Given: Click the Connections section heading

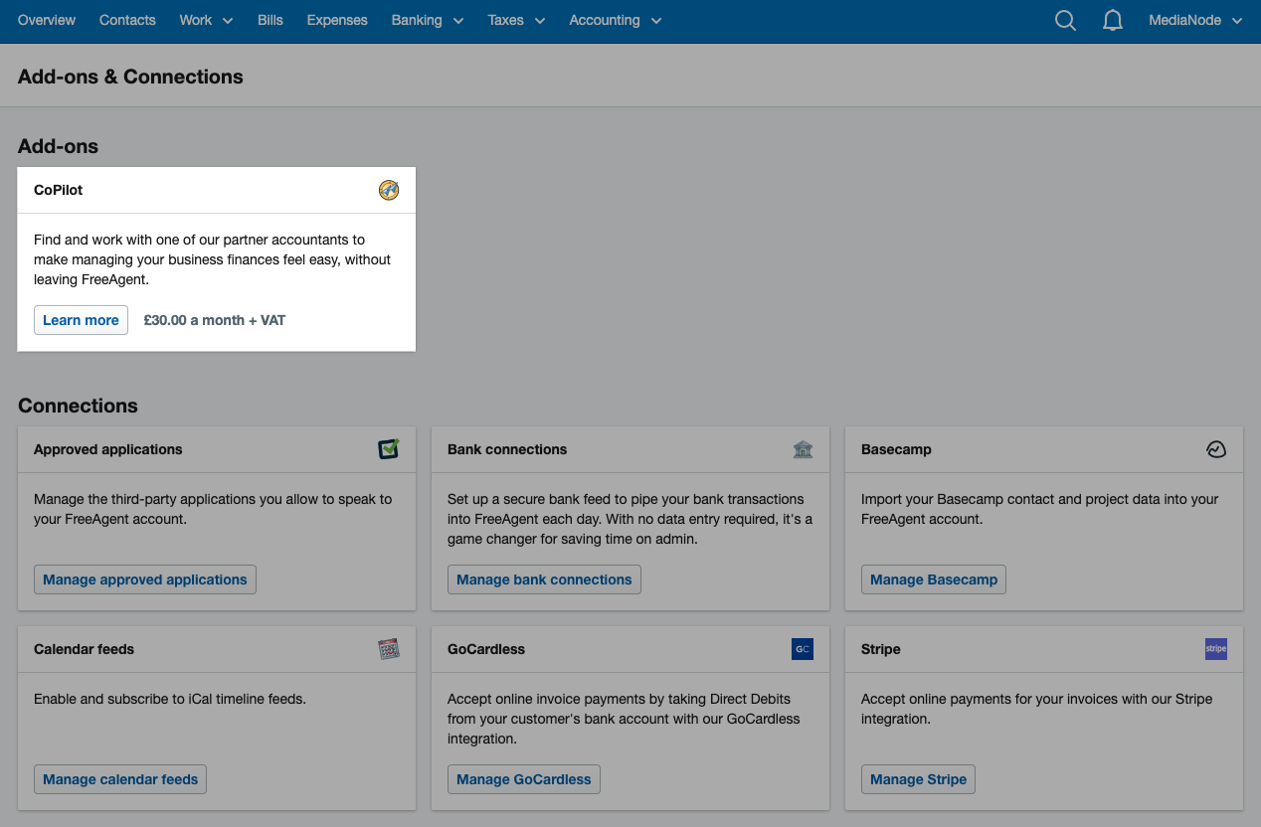Looking at the screenshot, I should point(78,406).
